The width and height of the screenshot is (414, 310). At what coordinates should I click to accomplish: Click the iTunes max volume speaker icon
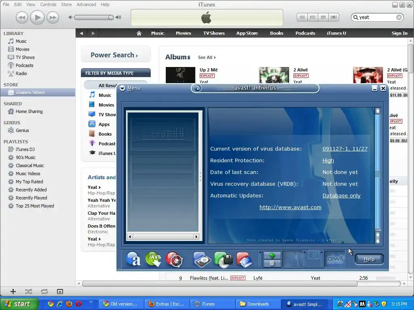(x=118, y=17)
